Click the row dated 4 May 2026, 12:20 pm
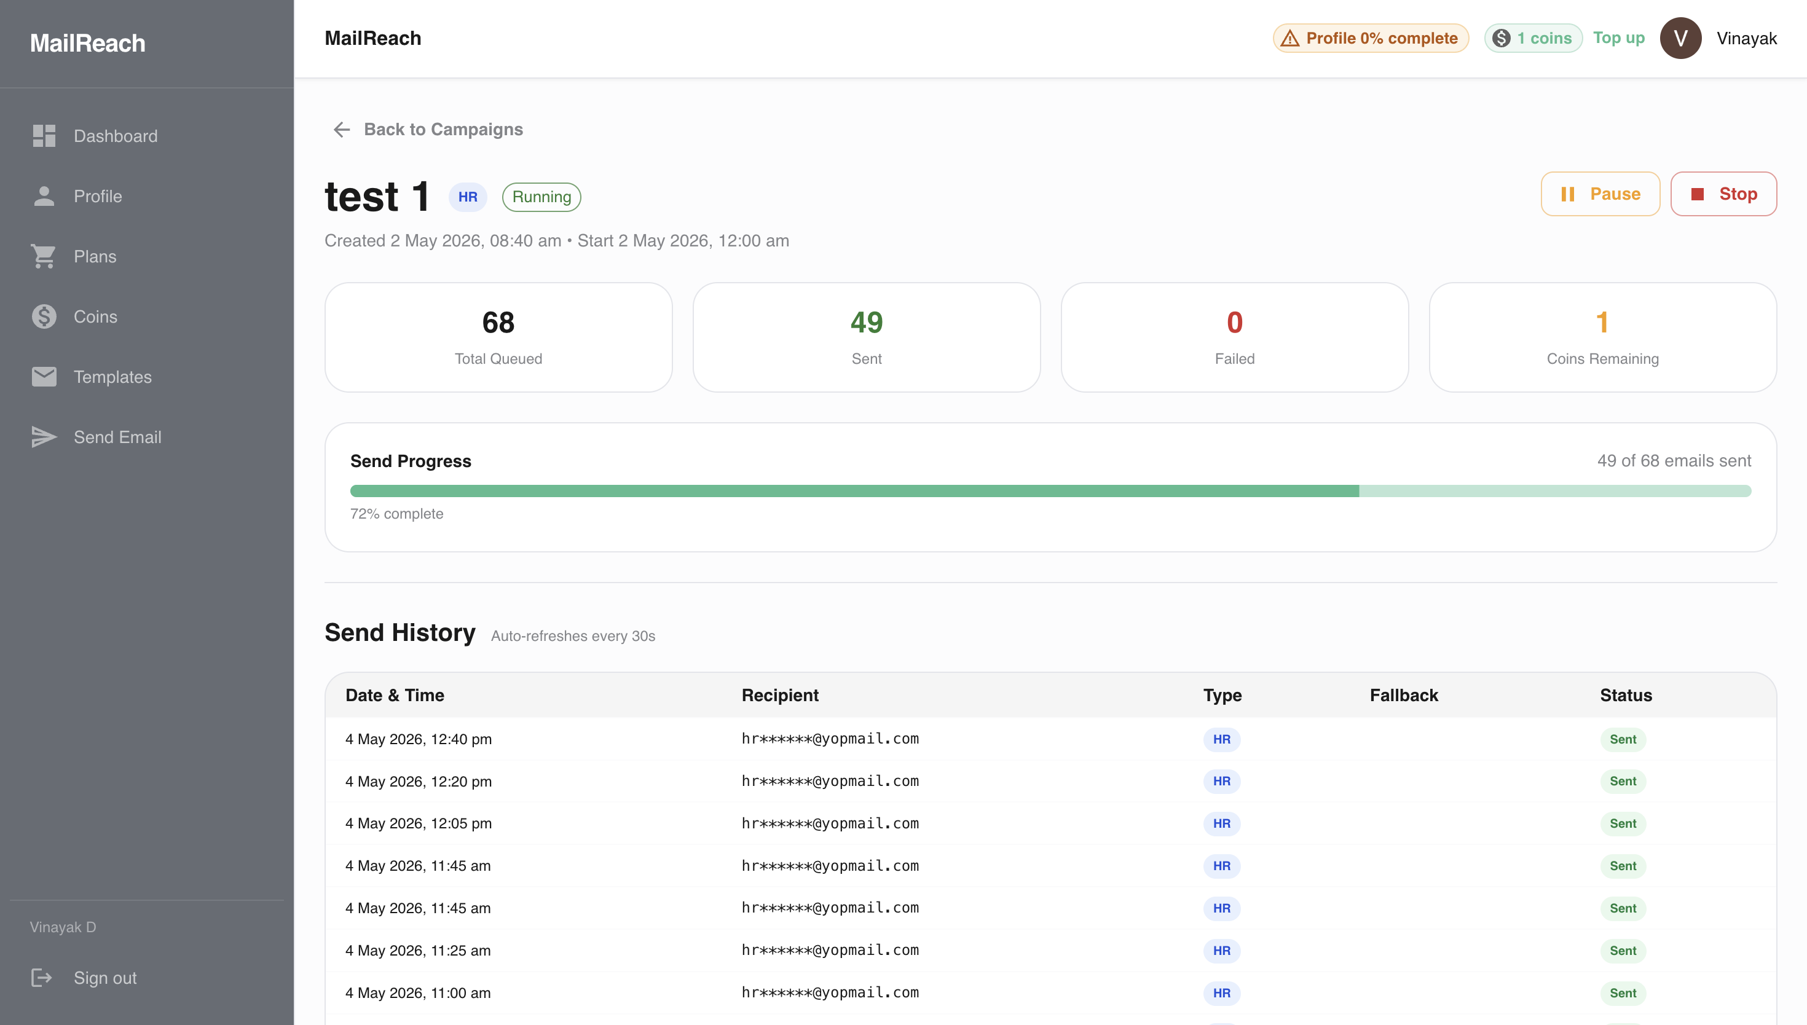The height and width of the screenshot is (1025, 1807). (1050, 782)
